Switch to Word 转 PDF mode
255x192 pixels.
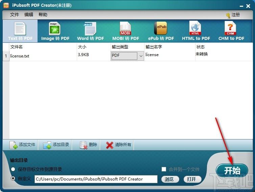point(90,31)
